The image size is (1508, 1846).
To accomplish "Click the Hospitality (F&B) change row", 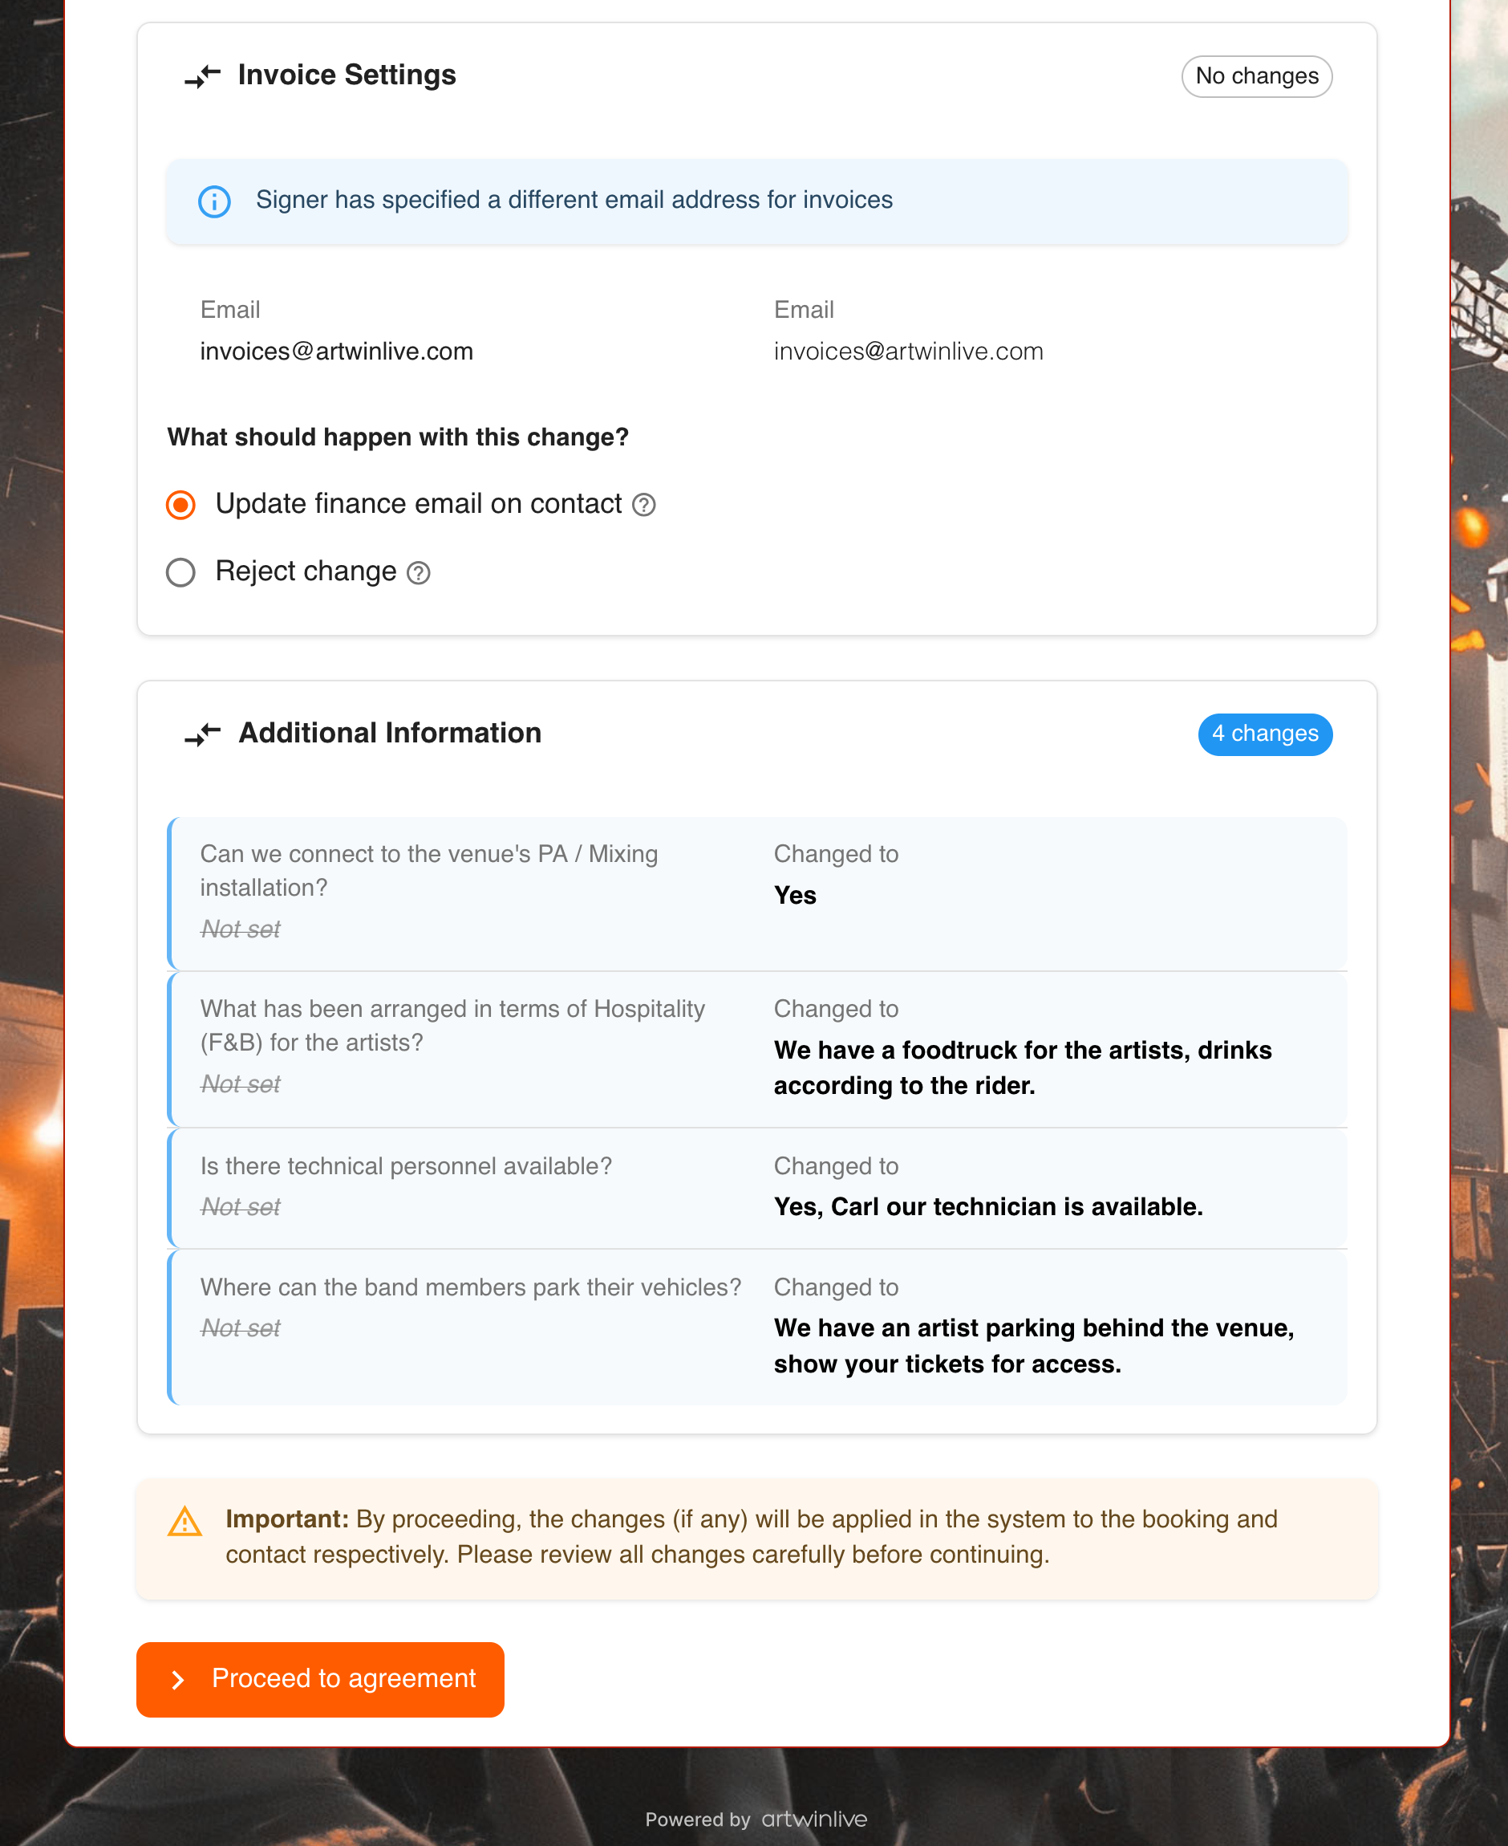I will [756, 1048].
